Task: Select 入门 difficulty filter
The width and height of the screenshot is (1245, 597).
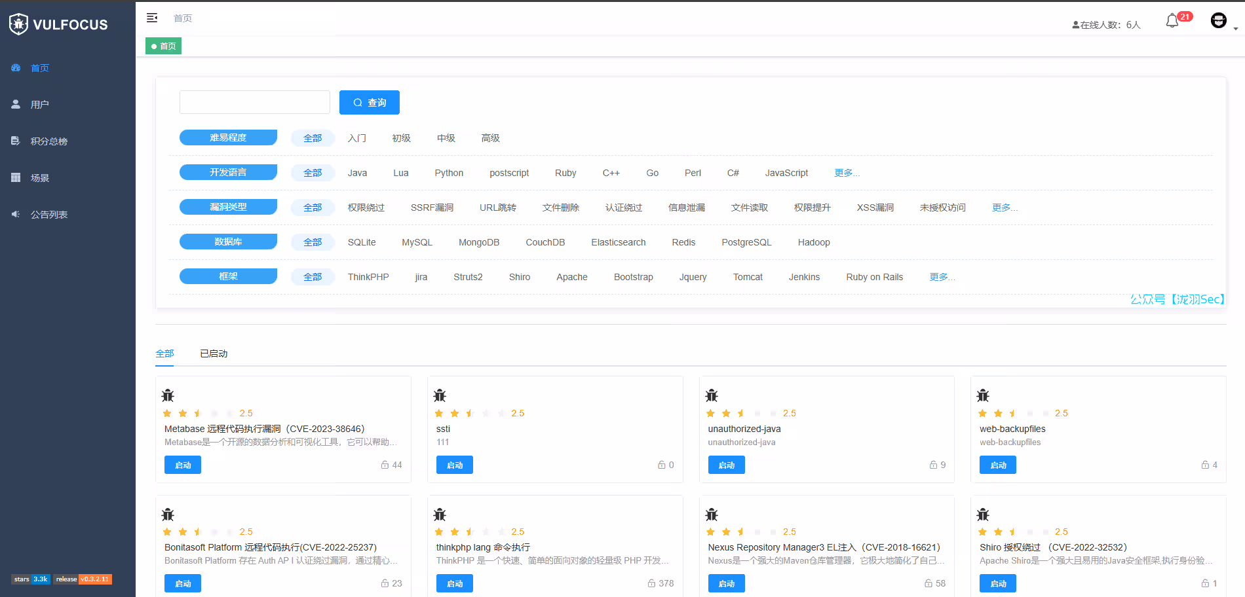Action: (x=357, y=138)
